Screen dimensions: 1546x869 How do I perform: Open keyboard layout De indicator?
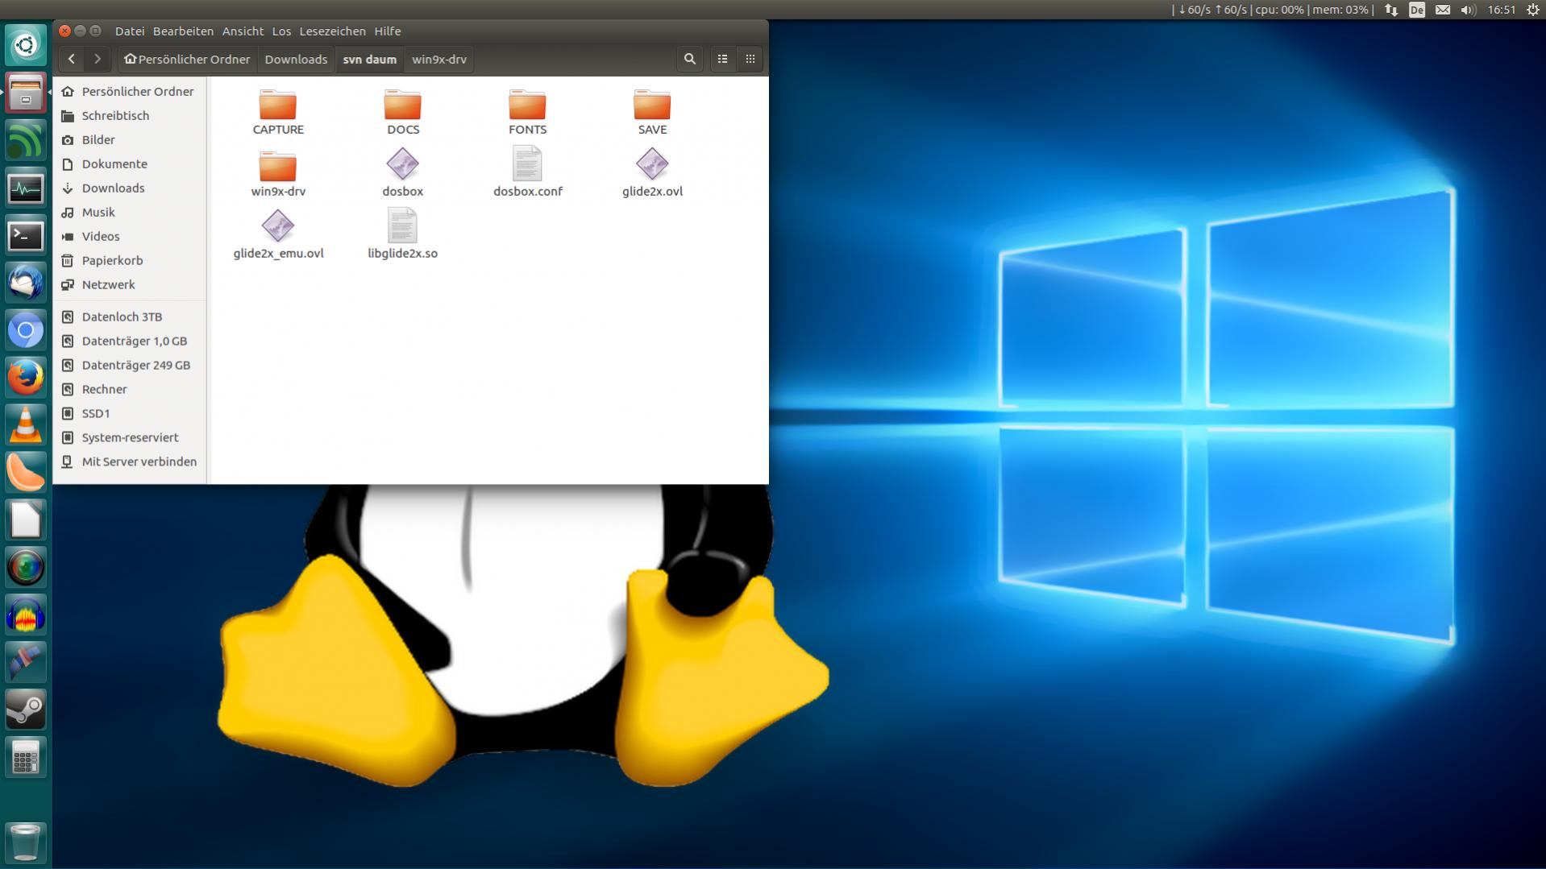click(1417, 10)
